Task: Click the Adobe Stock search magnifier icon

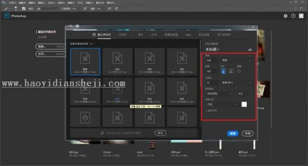Action: tap(102, 133)
